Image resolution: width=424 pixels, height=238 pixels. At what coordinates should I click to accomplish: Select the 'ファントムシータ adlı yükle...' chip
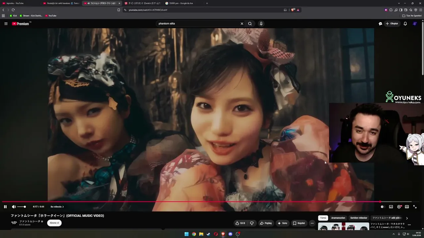[x=387, y=218]
